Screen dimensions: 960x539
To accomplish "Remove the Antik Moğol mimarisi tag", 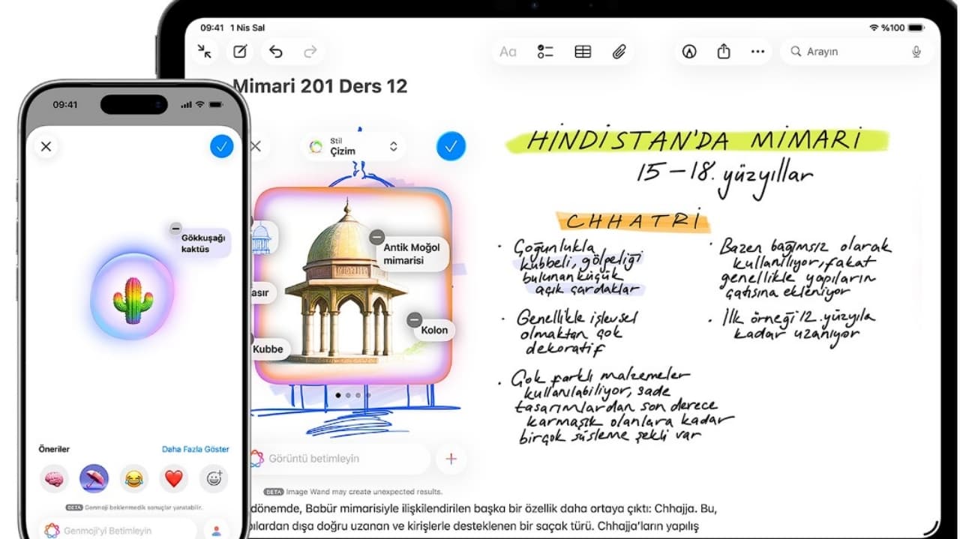I will click(376, 237).
